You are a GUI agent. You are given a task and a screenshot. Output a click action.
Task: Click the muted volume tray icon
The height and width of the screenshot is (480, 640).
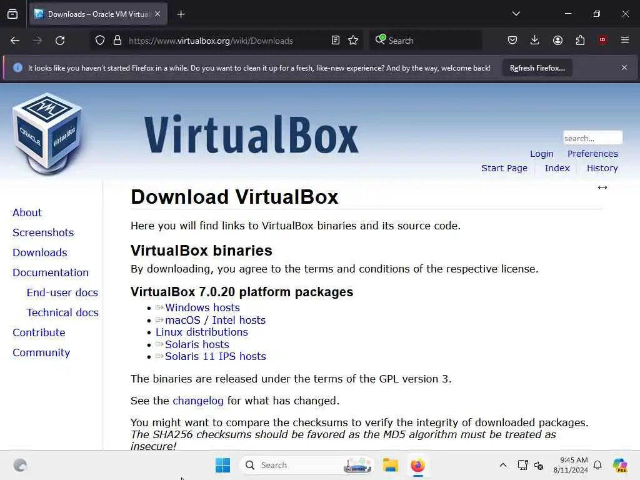[x=539, y=465]
